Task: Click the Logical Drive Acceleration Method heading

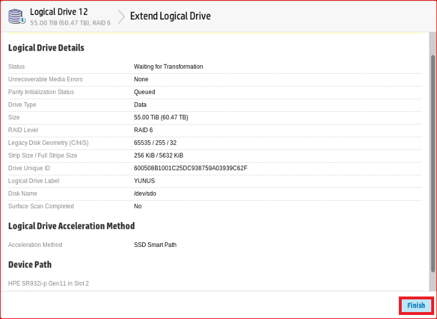Action: pos(71,226)
